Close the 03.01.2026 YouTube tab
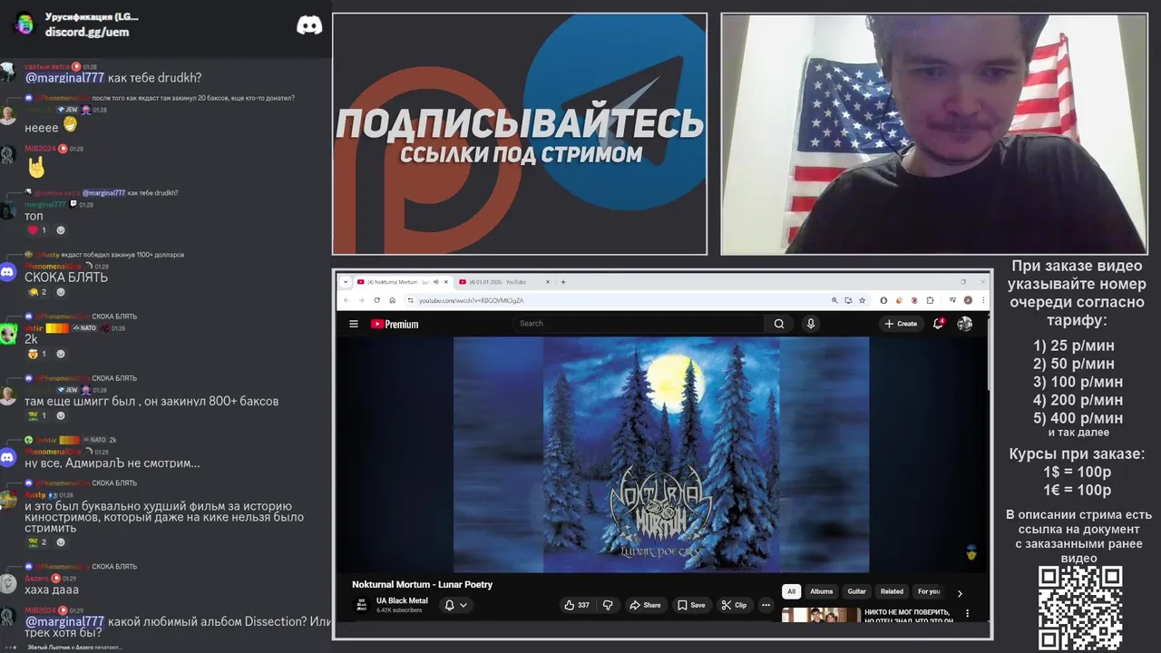 click(x=548, y=282)
